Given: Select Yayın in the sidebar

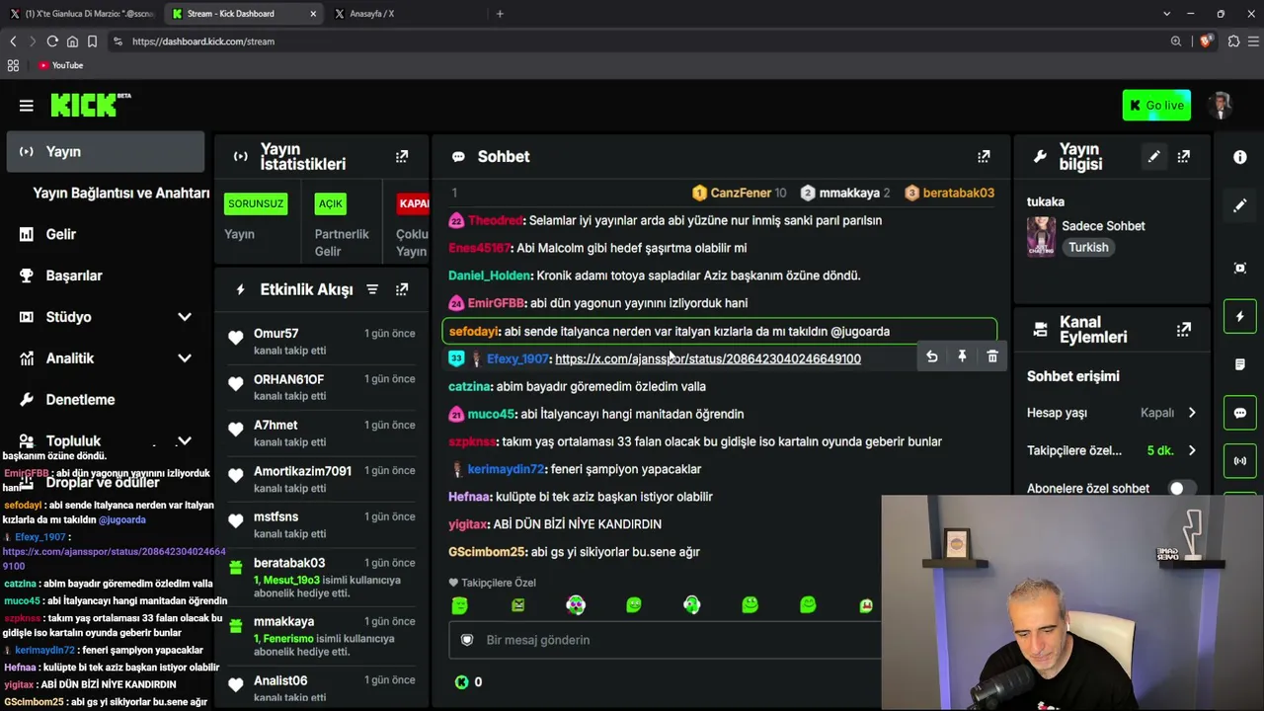Looking at the screenshot, I should point(105,152).
